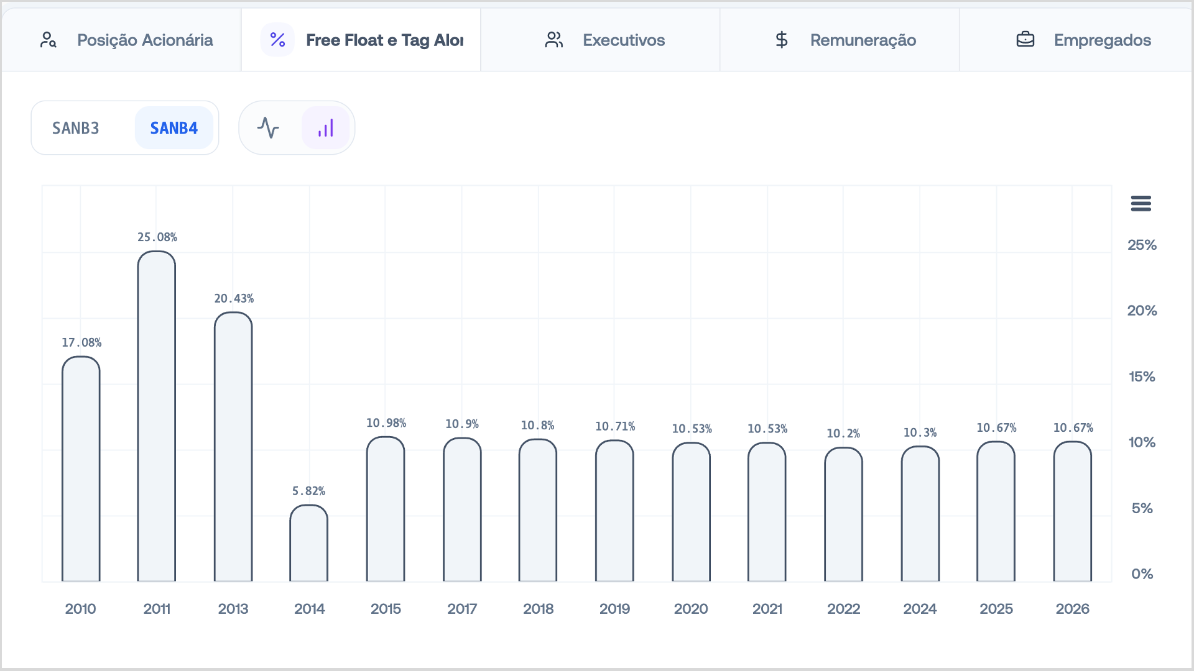Click the 2014 bar showing 5.82%

(309, 543)
